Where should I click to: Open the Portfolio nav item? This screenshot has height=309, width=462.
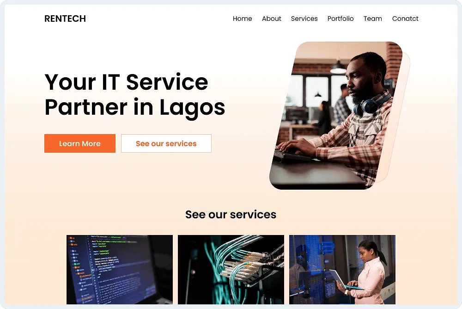coord(340,19)
